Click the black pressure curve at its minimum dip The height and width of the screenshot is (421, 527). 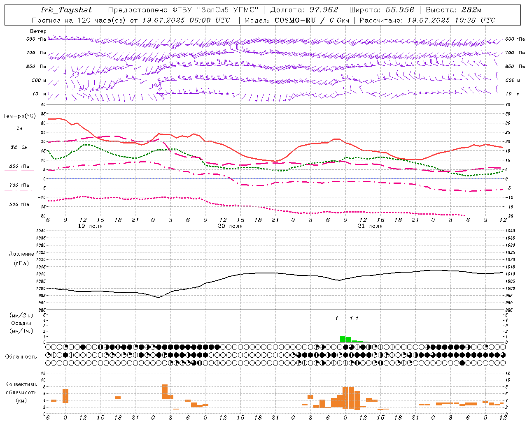[x=159, y=297]
